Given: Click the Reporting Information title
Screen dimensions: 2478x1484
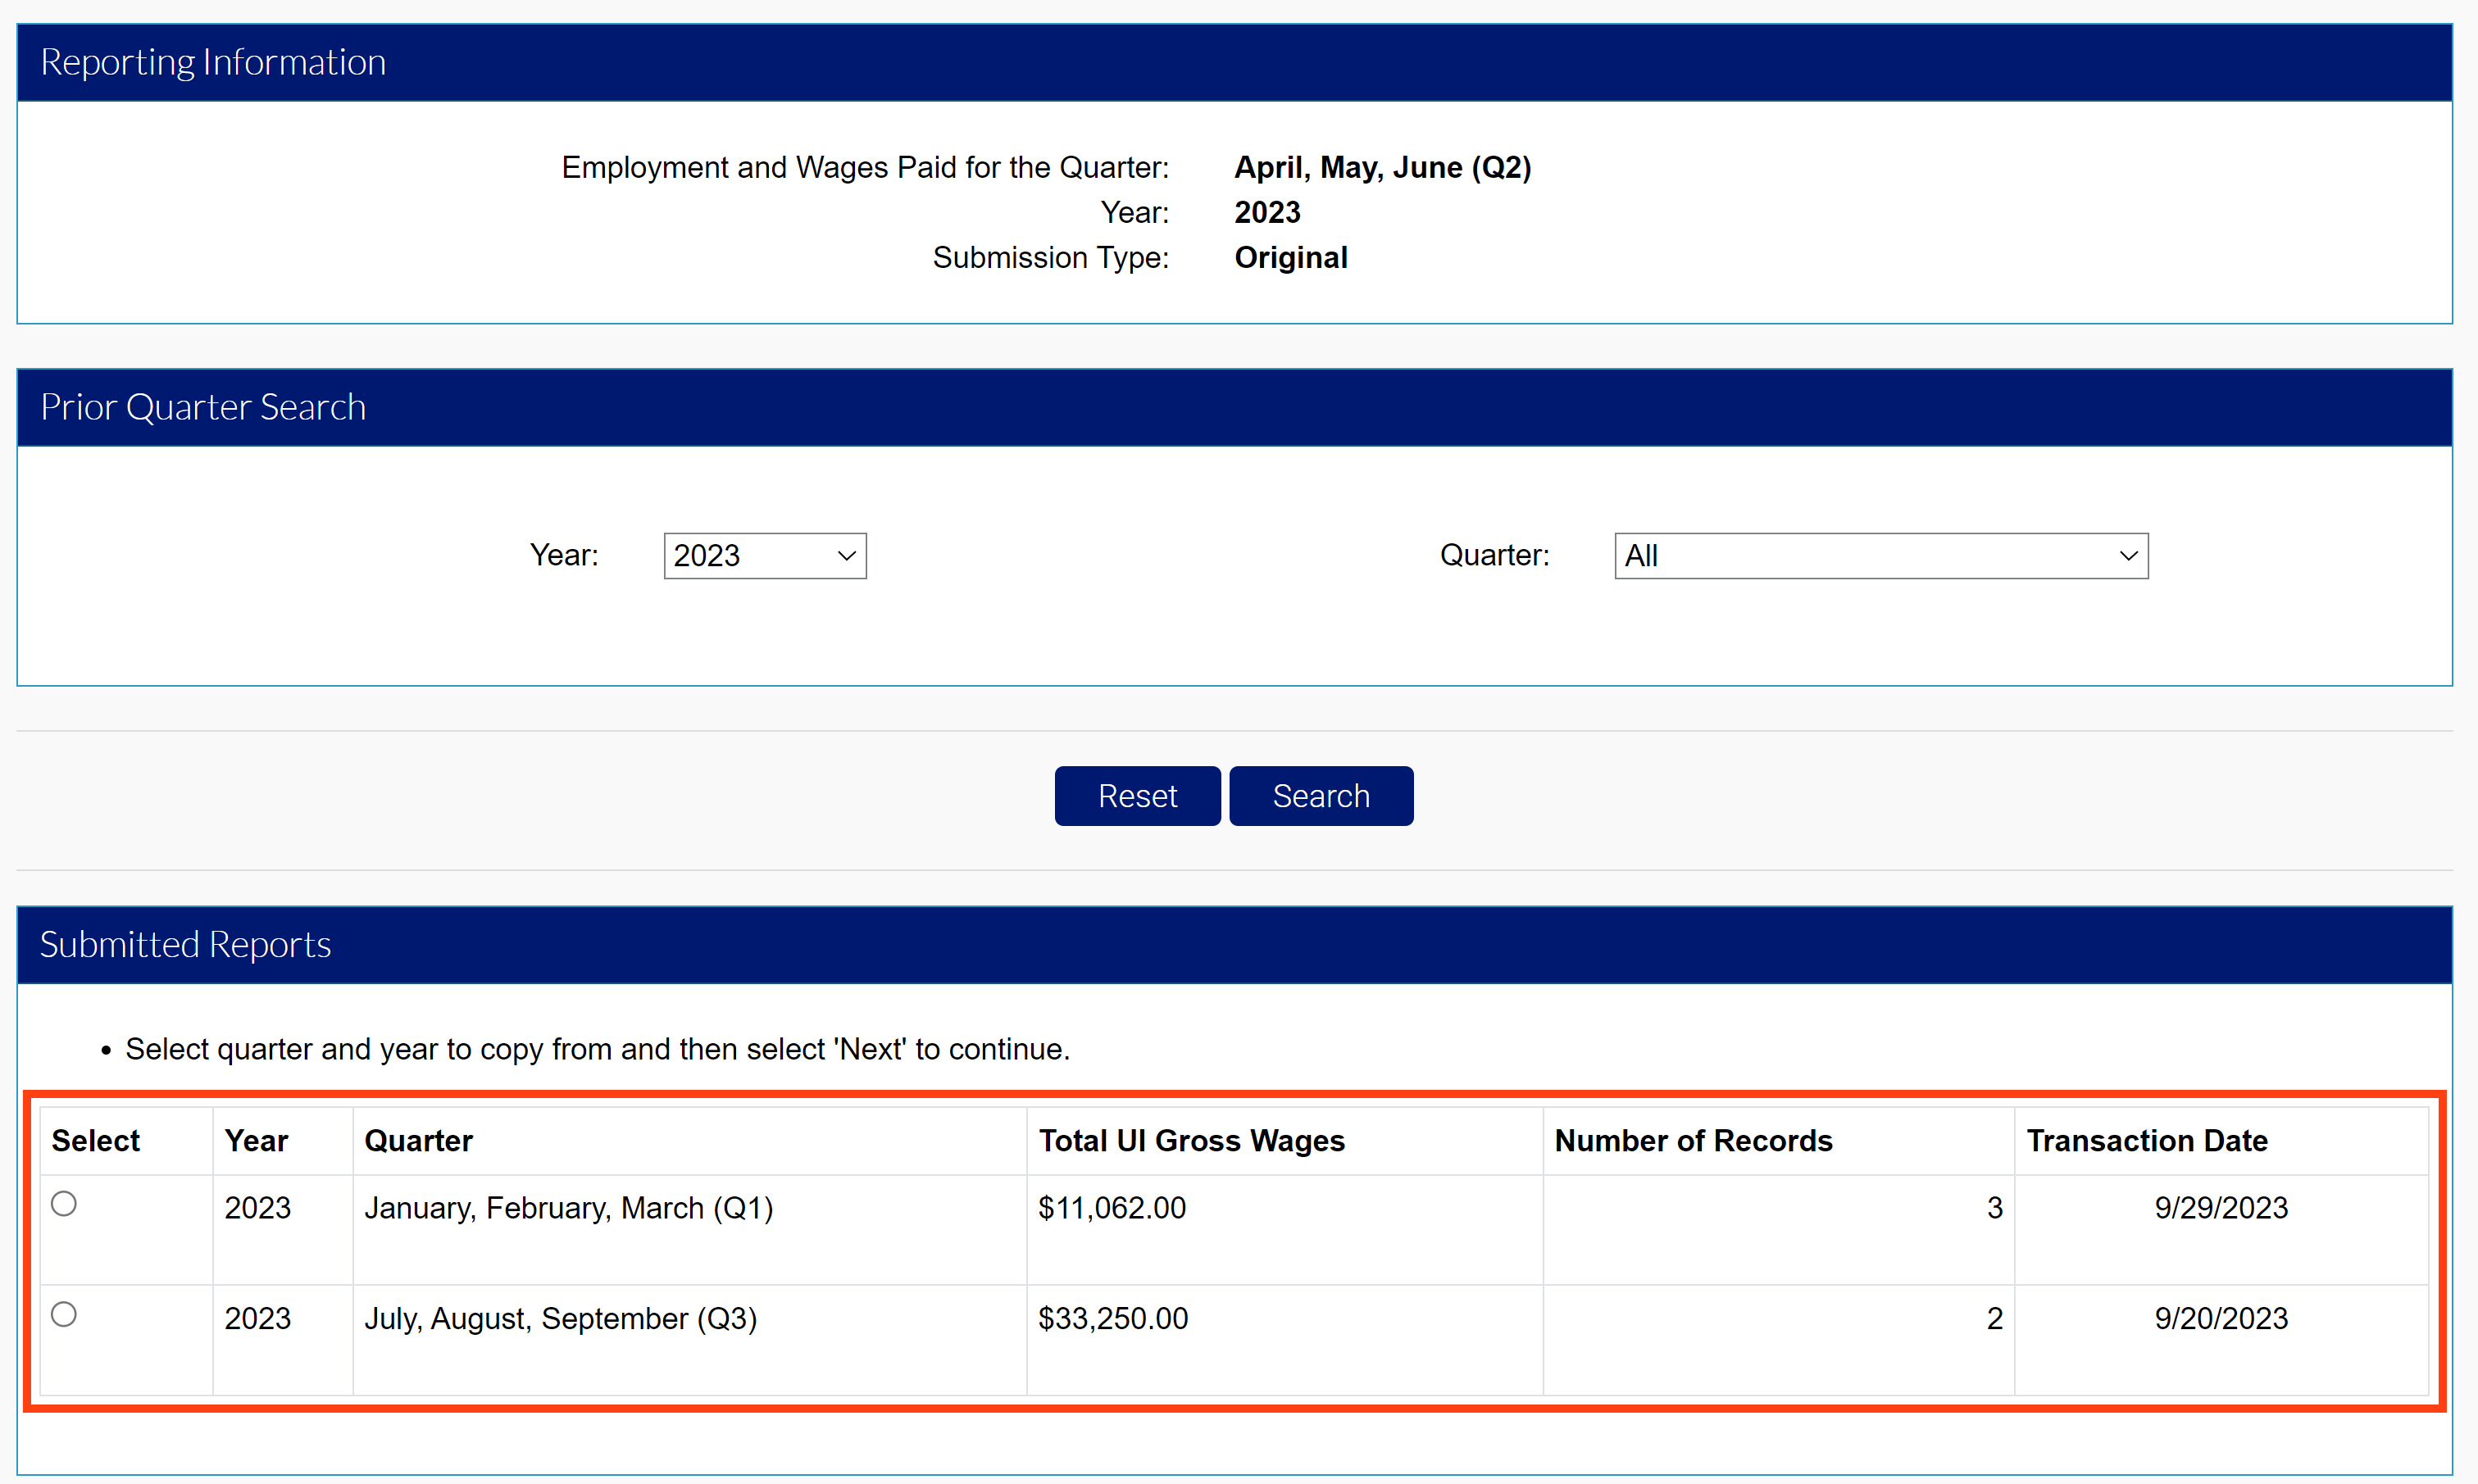Looking at the screenshot, I should 212,61.
